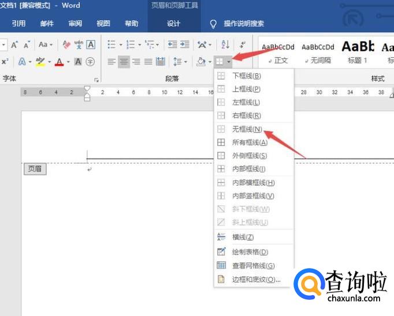394x316 pixels.
Task: Choose 绘制表格(D) draw table
Action: tap(254, 252)
